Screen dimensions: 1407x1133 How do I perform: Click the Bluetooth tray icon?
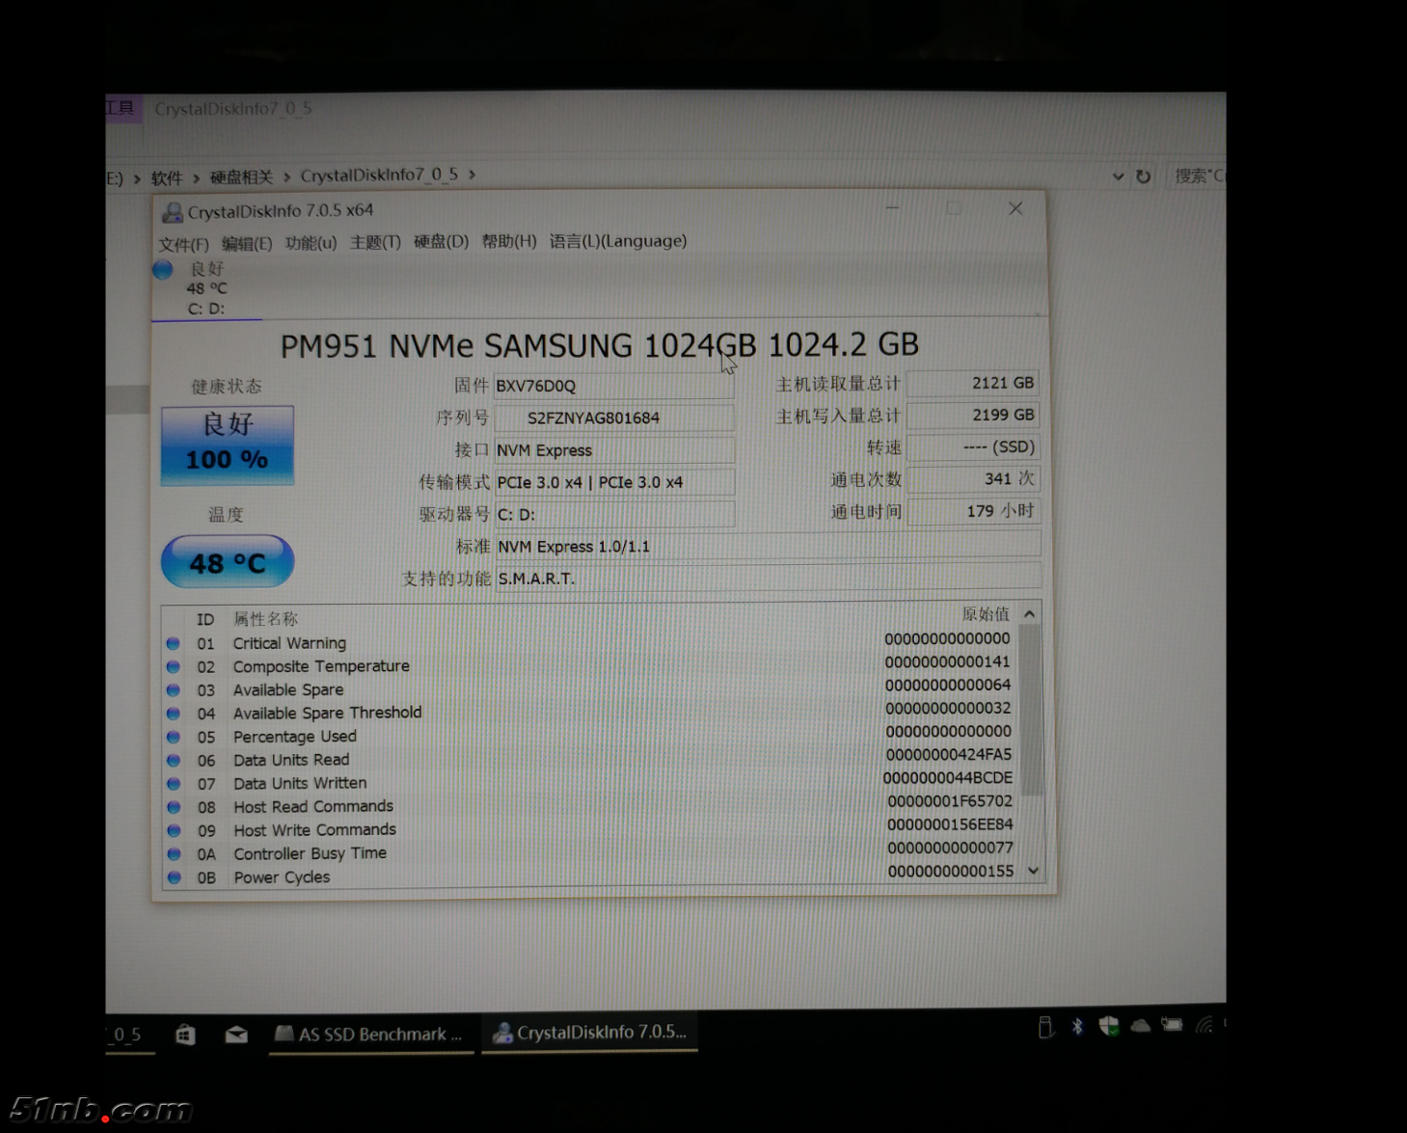1077,1027
